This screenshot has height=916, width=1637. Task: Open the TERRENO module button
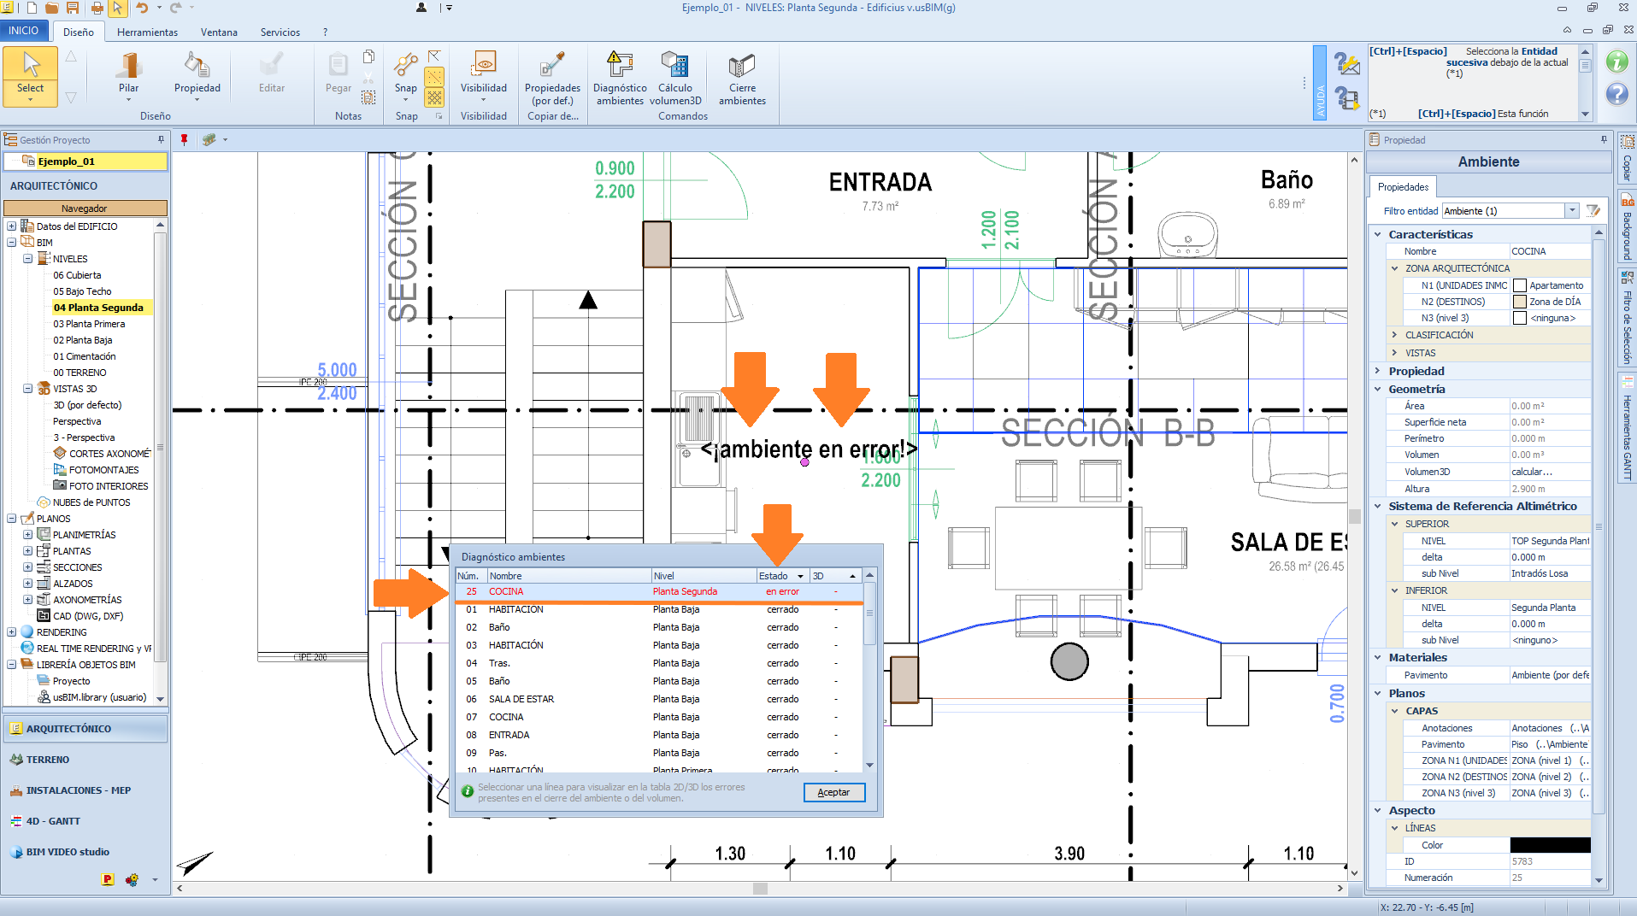(48, 760)
